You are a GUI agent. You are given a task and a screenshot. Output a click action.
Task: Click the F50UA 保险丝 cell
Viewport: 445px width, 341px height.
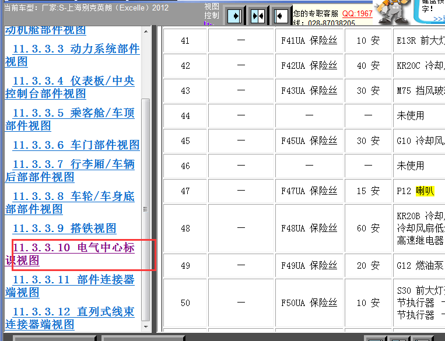(309, 303)
